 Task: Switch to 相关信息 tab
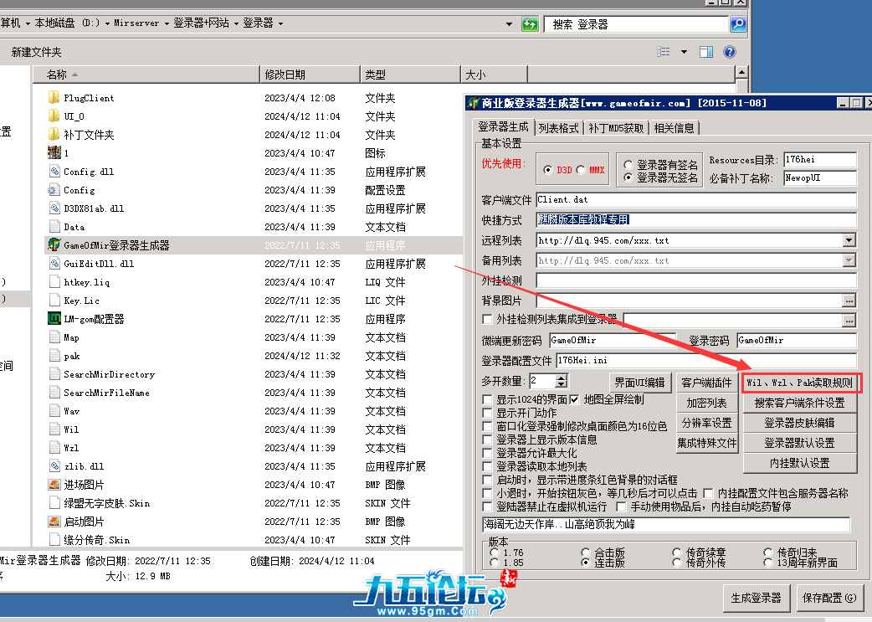674,128
